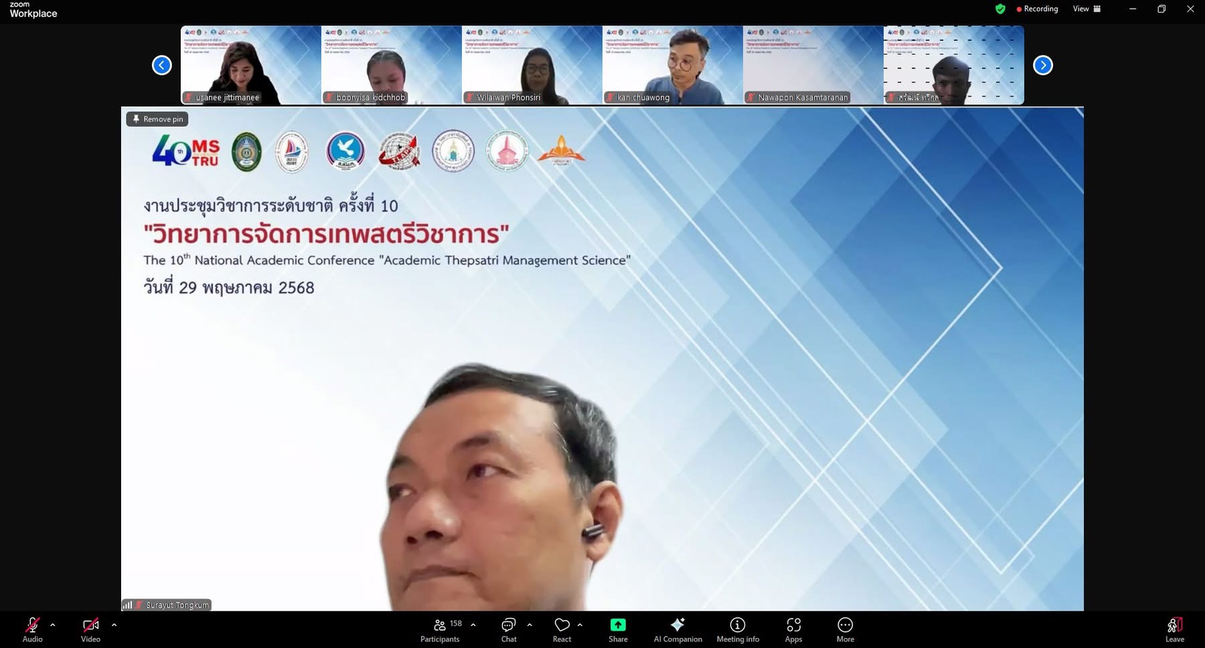Open the Apps panel

pyautogui.click(x=793, y=629)
